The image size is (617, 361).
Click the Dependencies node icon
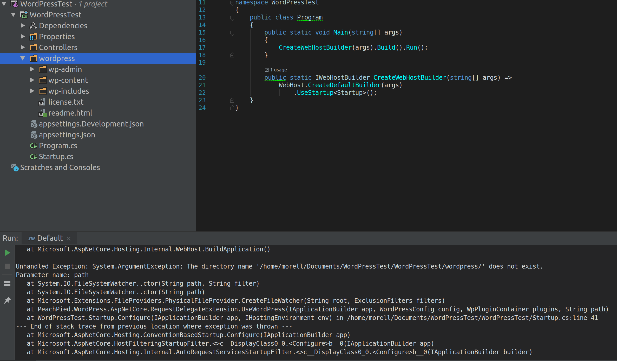[x=33, y=26]
